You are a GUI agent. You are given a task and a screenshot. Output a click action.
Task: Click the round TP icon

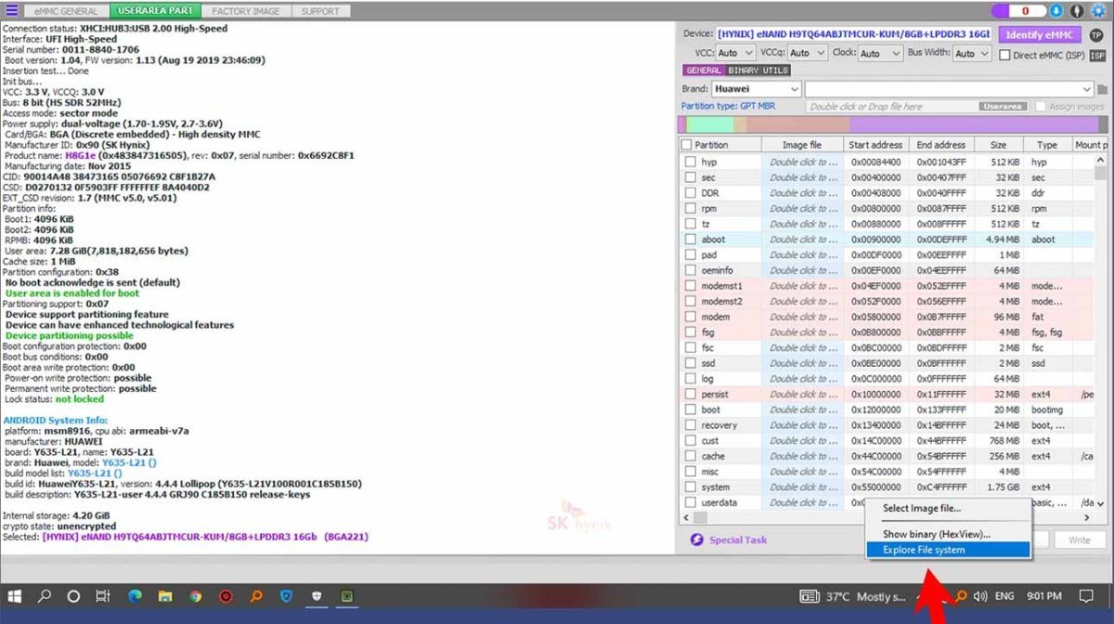point(1096,33)
